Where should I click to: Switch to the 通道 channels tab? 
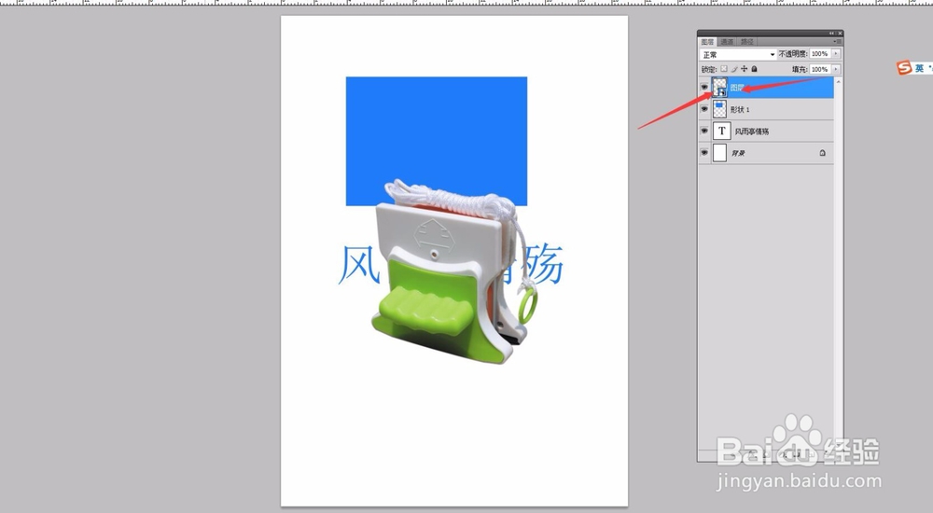[727, 42]
